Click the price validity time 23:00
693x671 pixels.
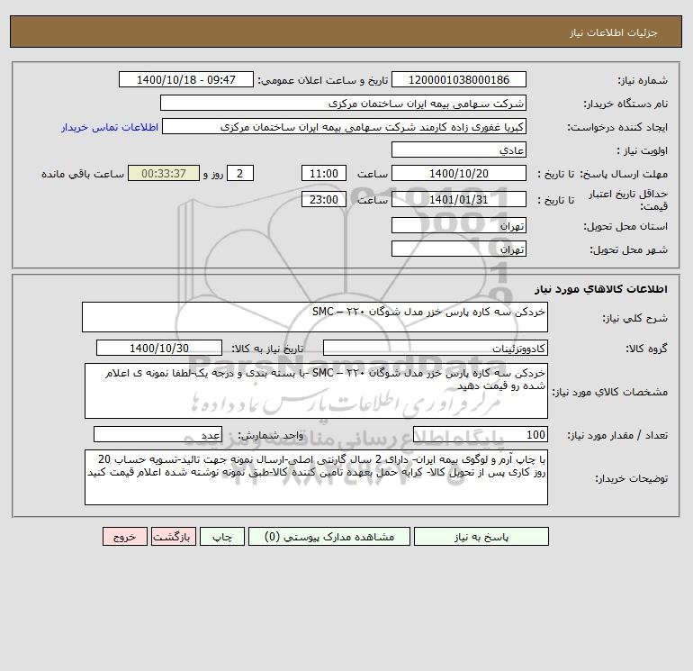pos(324,199)
